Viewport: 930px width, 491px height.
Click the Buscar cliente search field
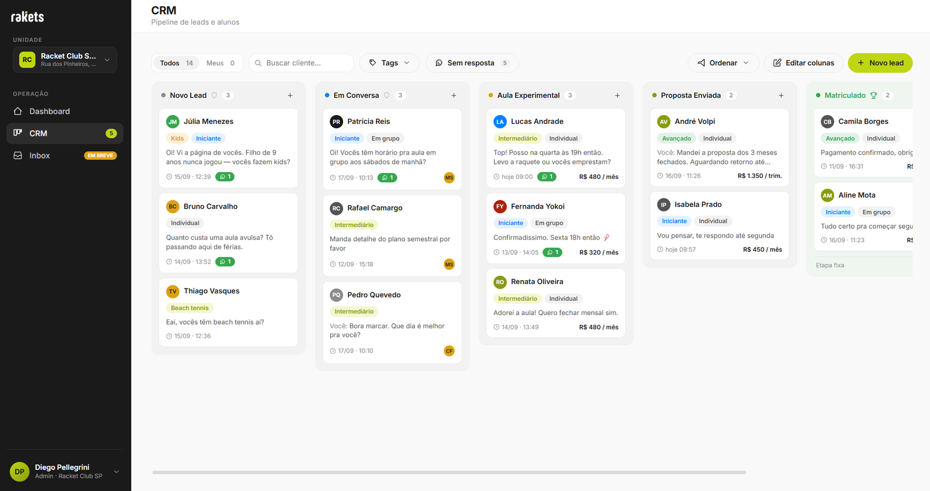coord(302,63)
